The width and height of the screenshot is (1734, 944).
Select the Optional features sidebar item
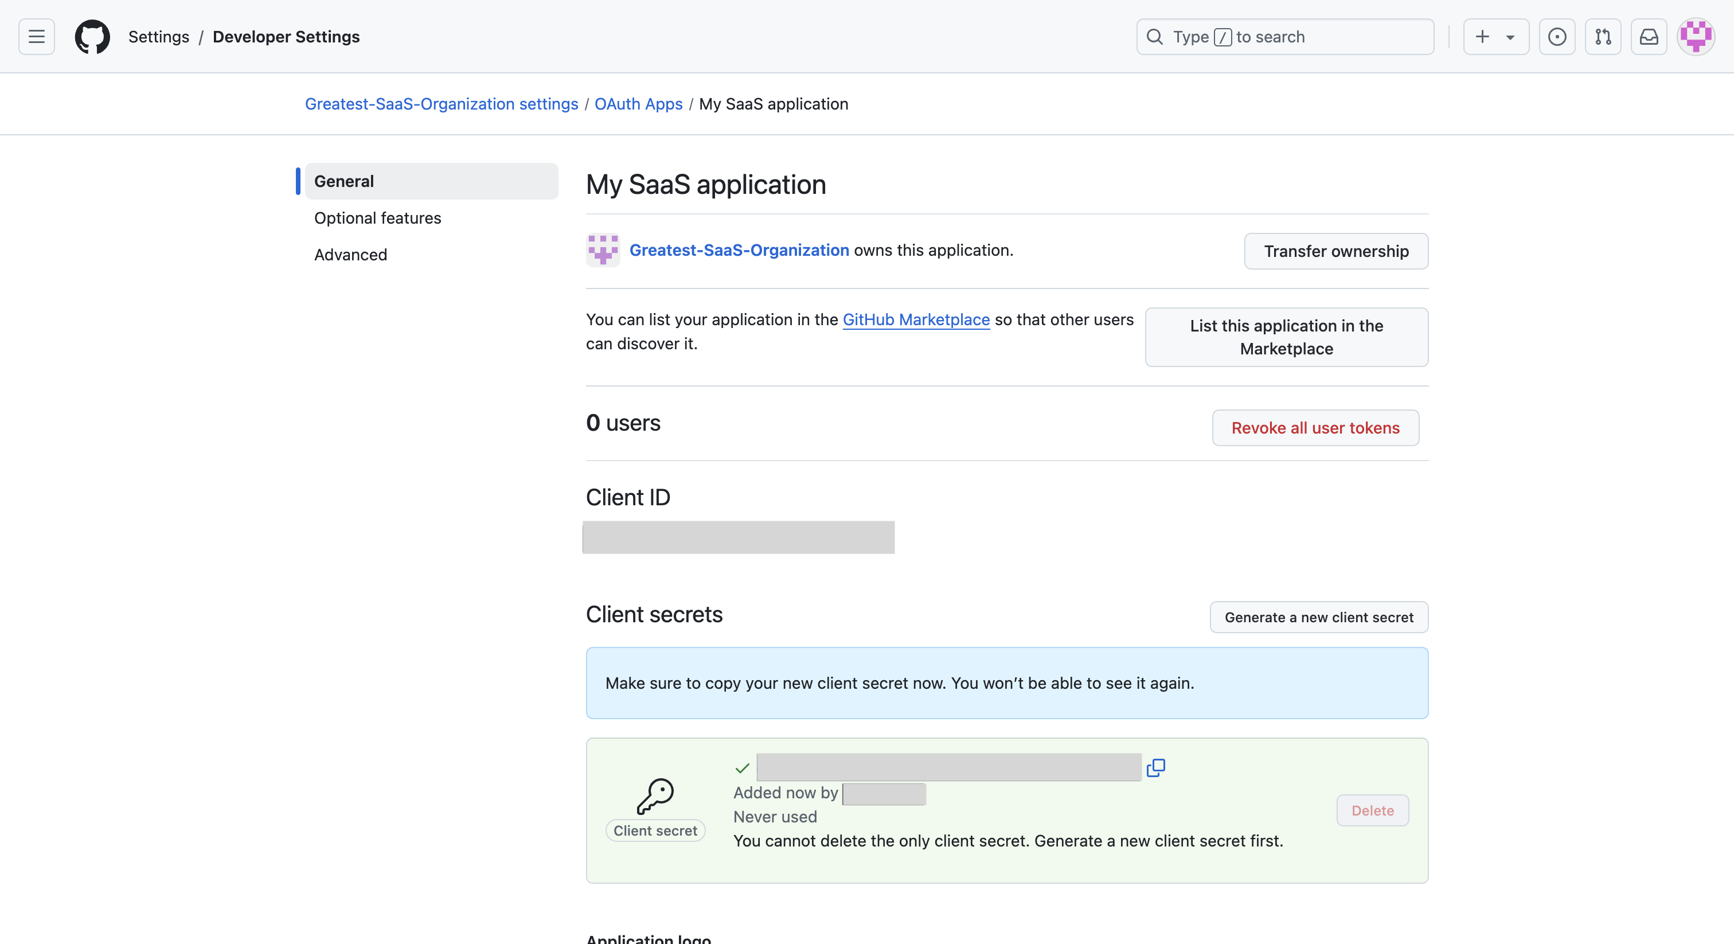(x=378, y=218)
